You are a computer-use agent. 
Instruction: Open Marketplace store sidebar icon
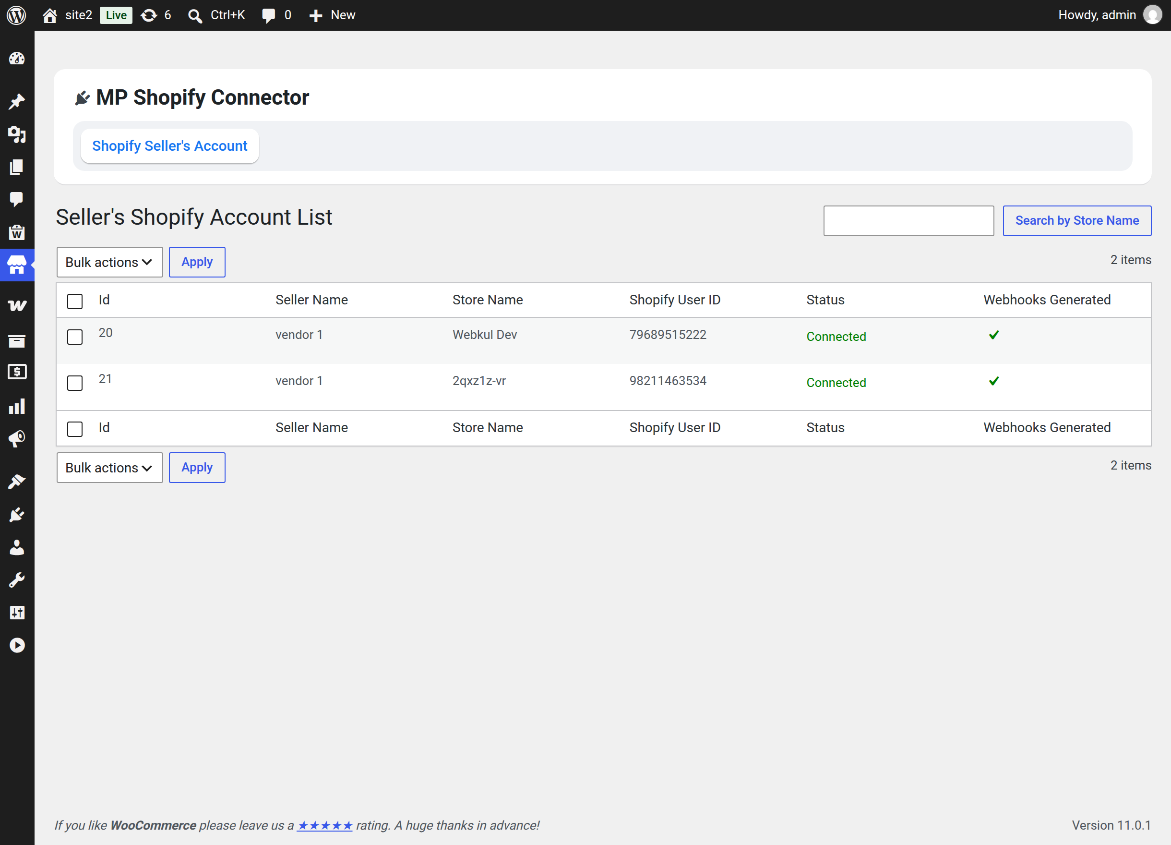[17, 265]
